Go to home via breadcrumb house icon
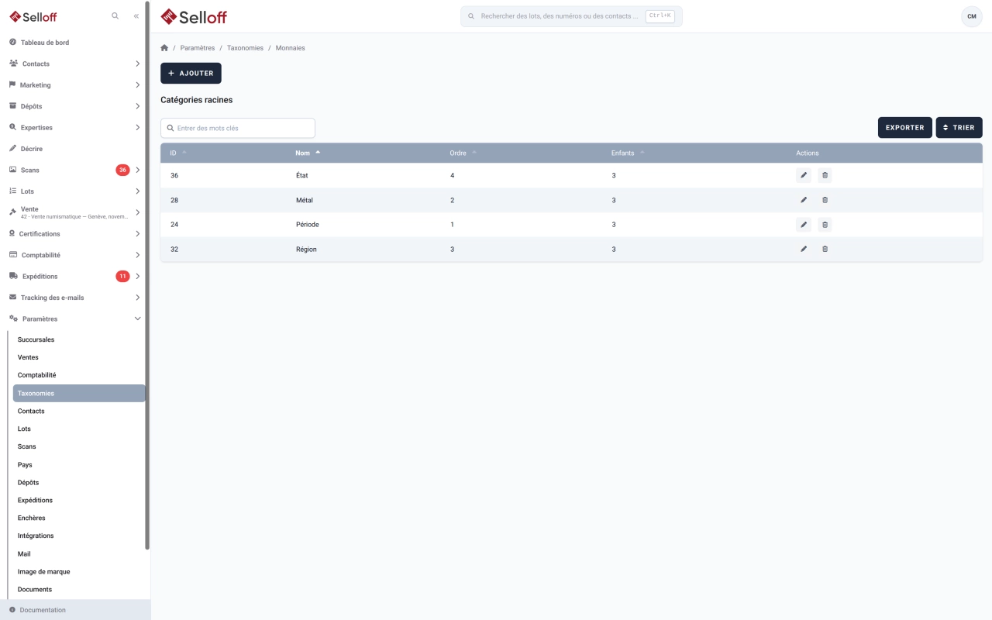Screen dimensions: 992x620 164,48
